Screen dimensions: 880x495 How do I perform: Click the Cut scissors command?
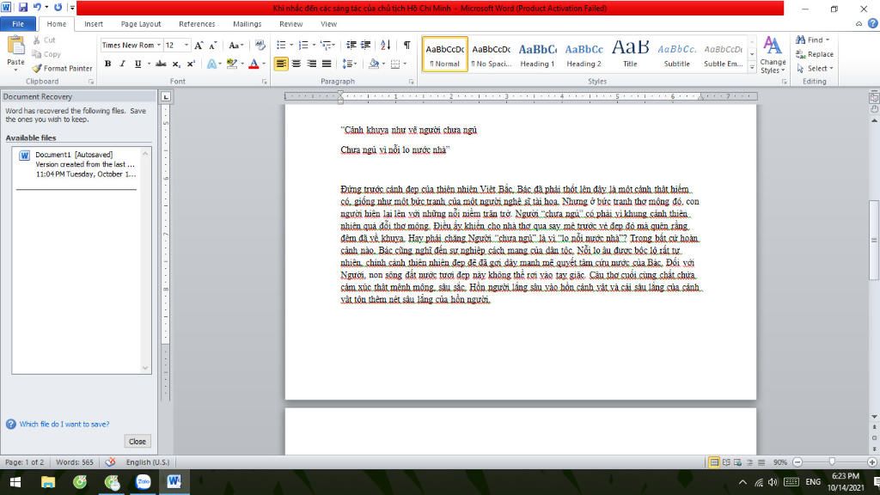(x=44, y=40)
